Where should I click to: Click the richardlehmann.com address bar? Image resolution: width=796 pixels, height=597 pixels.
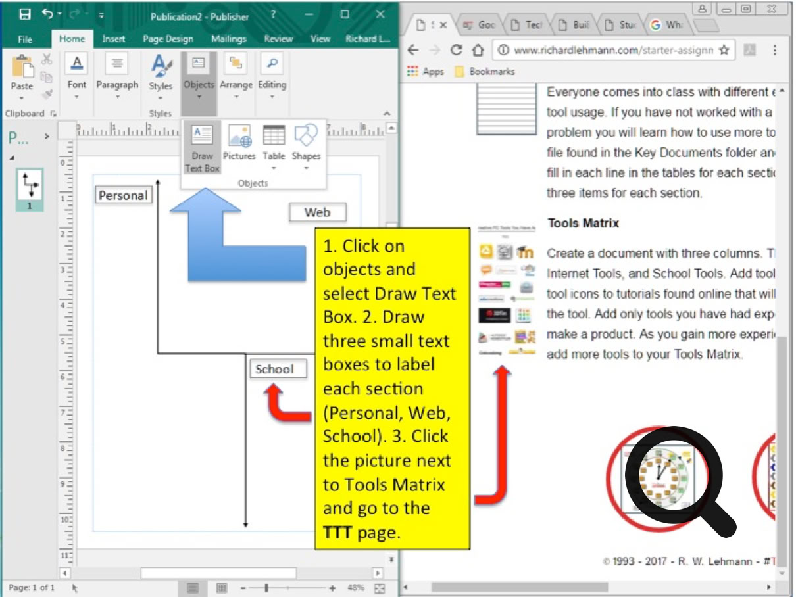pyautogui.click(x=612, y=50)
